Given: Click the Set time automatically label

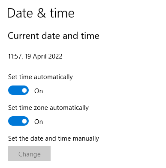Looking at the screenshot, I should (x=40, y=77).
